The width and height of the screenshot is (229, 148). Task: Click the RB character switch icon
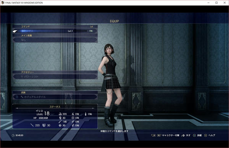coord(159,135)
